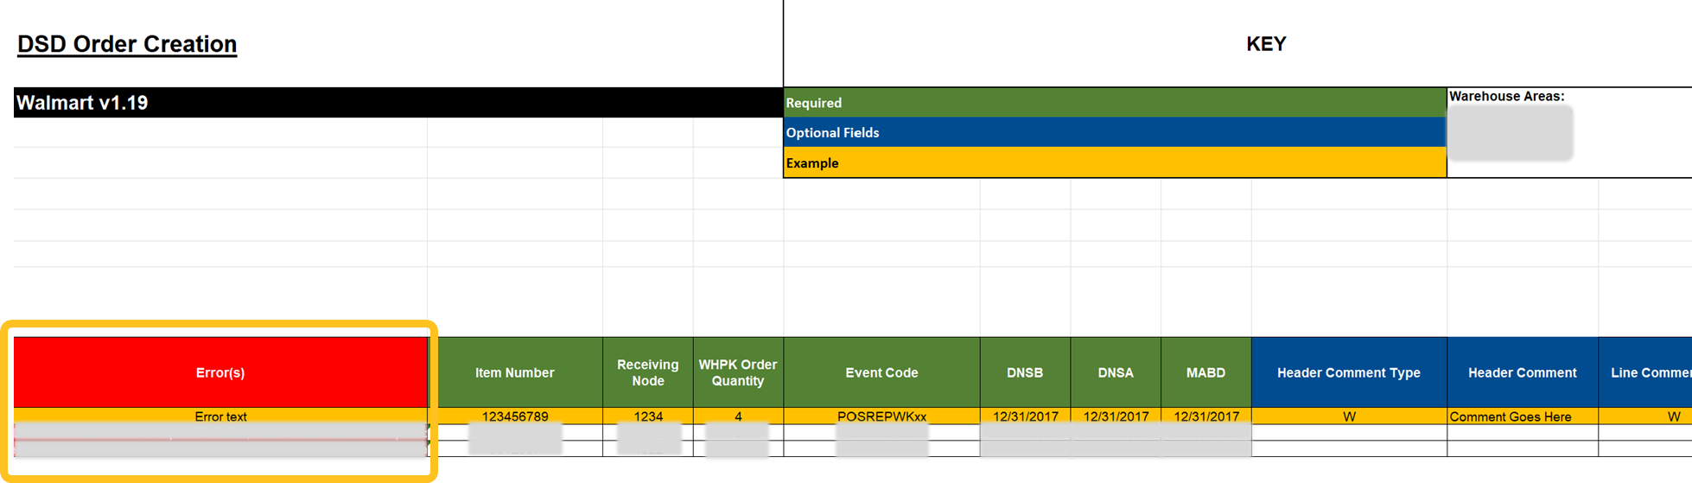Select the 'Item Number' column header
The image size is (1692, 483).
point(515,372)
